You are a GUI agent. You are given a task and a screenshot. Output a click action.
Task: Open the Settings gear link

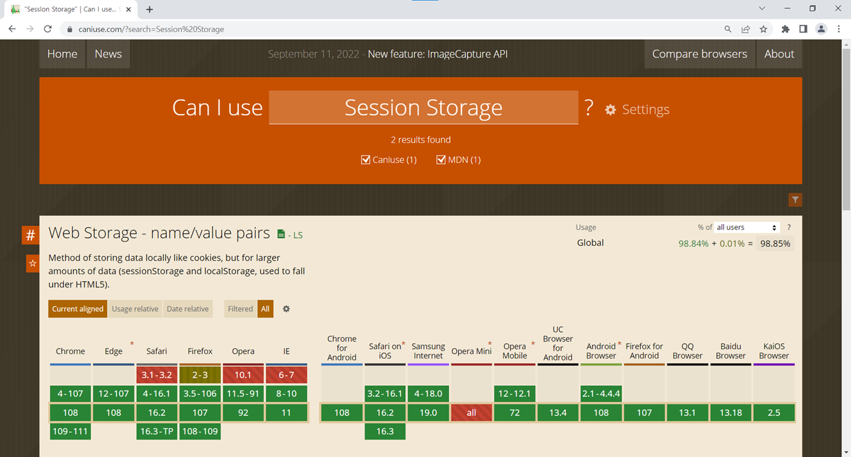[637, 109]
